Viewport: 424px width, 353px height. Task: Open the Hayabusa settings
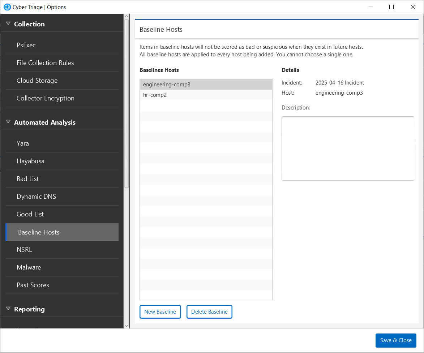pos(30,161)
